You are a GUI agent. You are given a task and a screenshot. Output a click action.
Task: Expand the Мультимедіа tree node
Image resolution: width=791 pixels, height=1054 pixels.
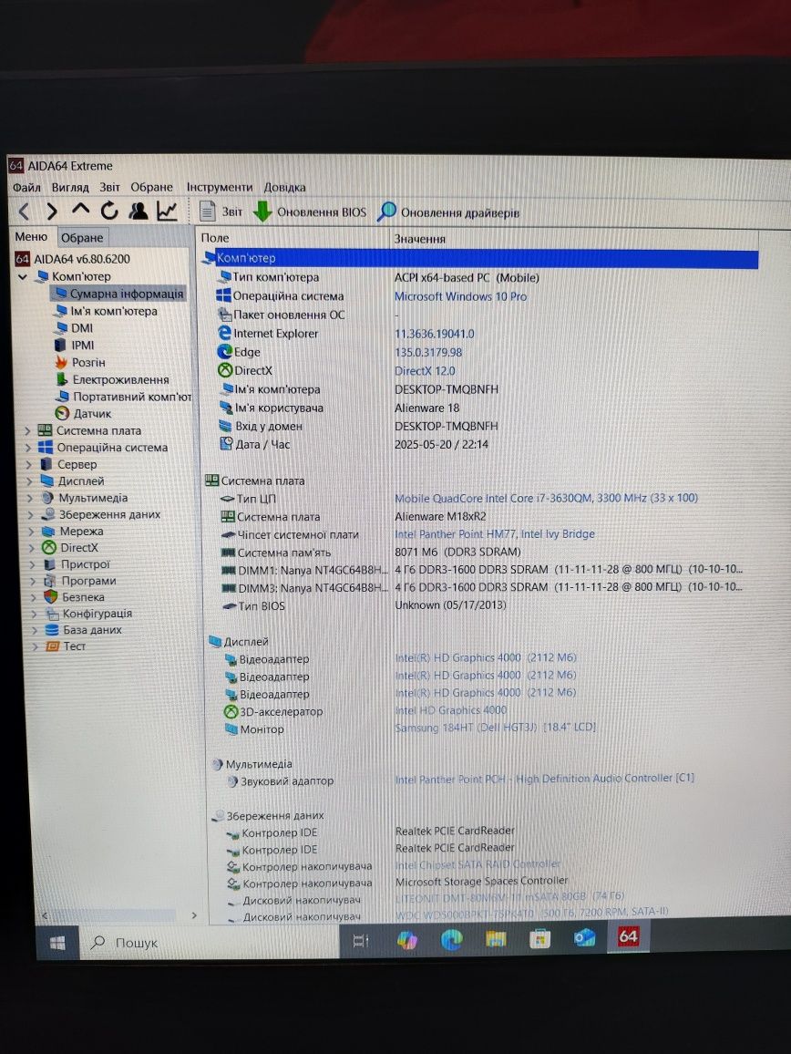29,498
